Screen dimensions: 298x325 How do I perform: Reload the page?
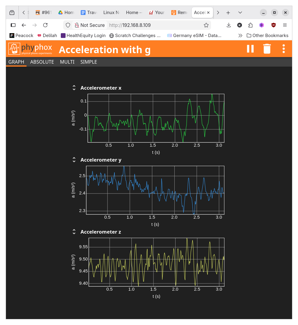click(45, 25)
